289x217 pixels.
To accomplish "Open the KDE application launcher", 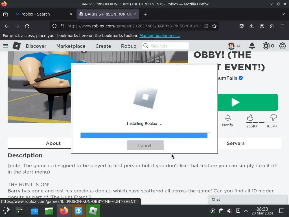I will (x=6, y=211).
